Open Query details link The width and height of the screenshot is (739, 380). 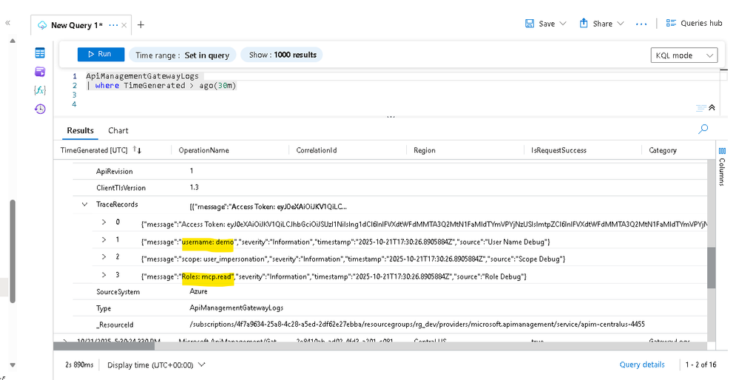(642, 364)
